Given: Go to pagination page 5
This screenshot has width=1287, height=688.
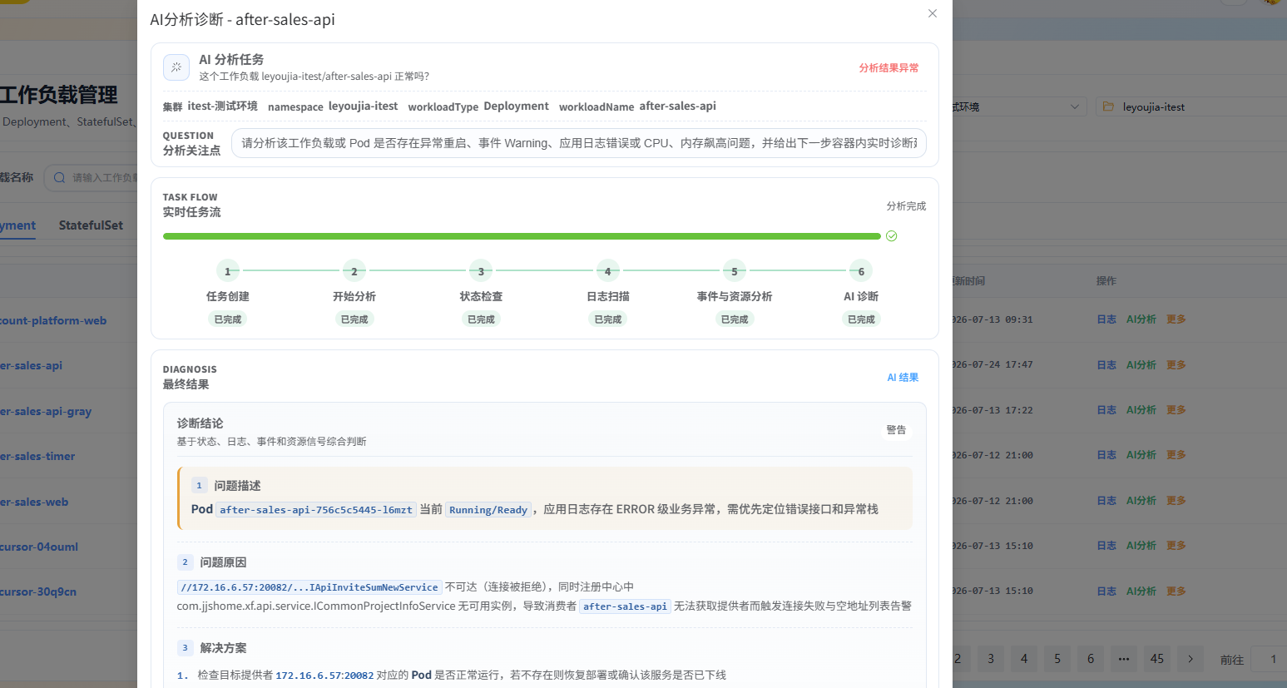Looking at the screenshot, I should coord(1057,659).
